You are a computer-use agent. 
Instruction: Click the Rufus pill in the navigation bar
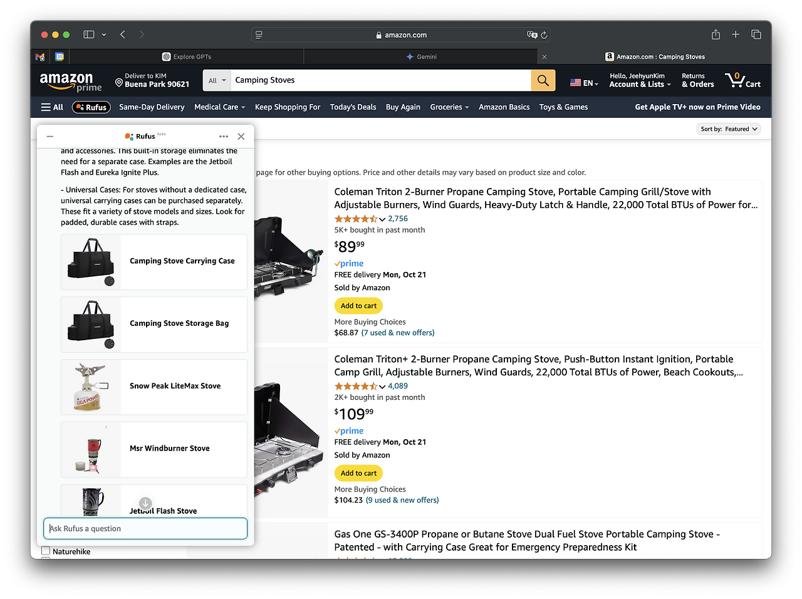point(91,107)
